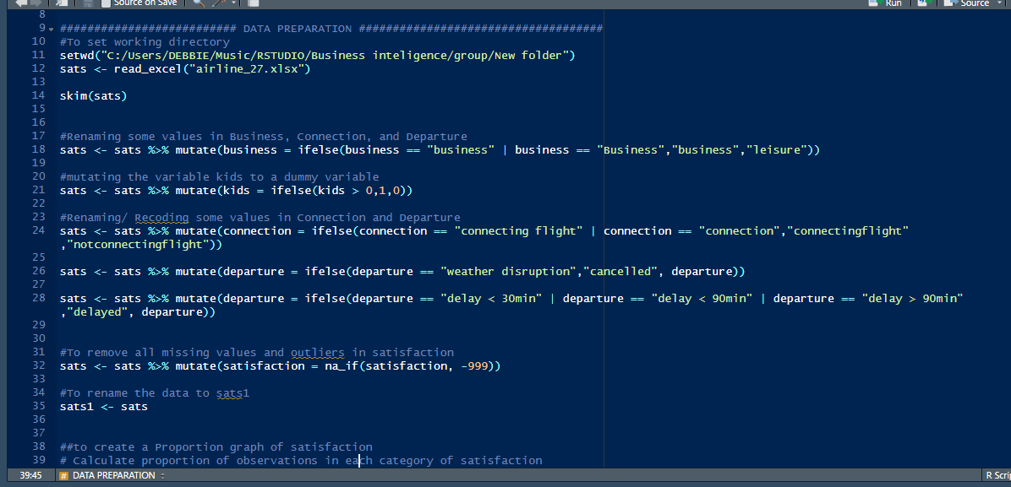
Task: Click the re-run previous code region icon
Action: tap(924, 3)
